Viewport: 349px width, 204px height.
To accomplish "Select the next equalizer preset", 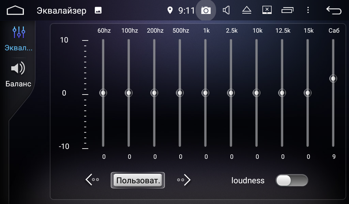I will 184,180.
